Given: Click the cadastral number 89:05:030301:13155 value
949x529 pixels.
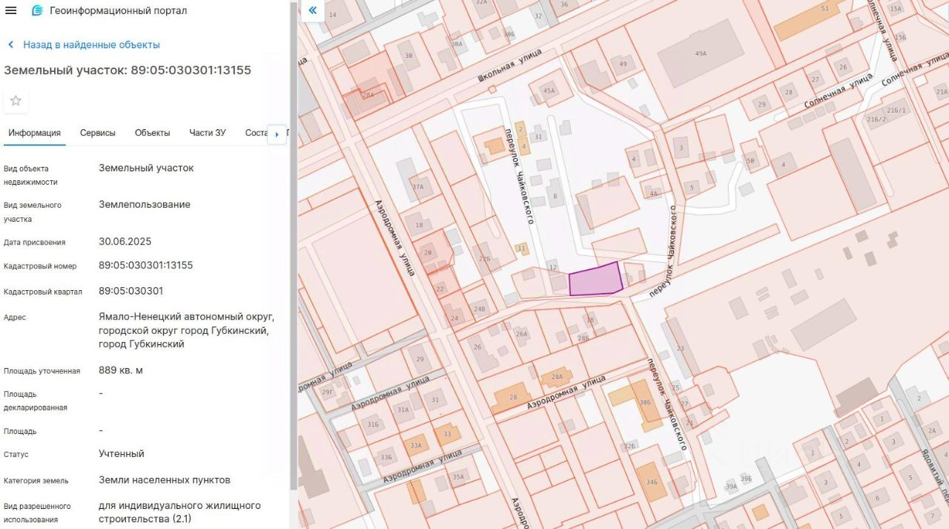Looking at the screenshot, I should click(x=146, y=265).
